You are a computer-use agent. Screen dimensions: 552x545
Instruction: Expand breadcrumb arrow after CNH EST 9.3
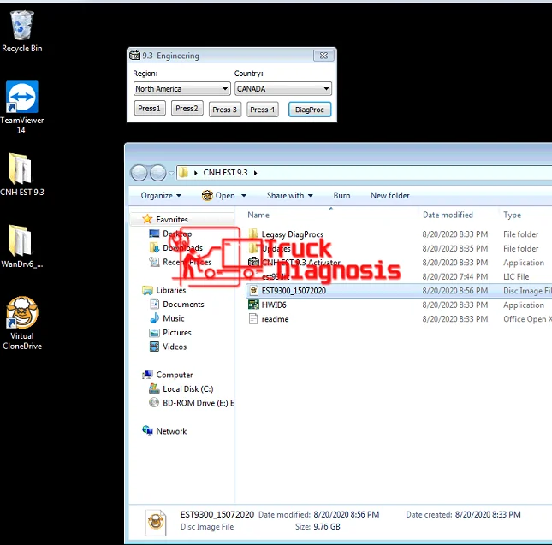[x=256, y=173]
